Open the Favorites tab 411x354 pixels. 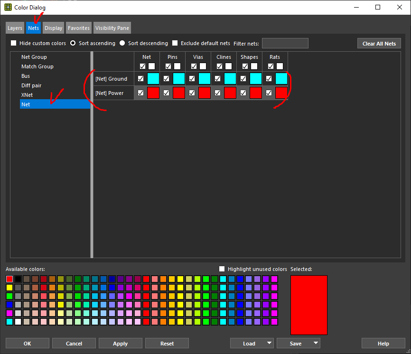79,28
